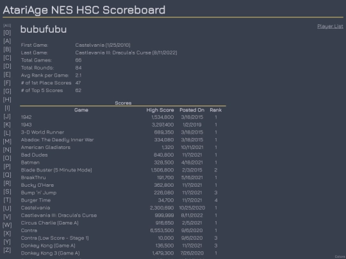Open the American Gladiators game entry
The image size is (346, 259).
[x=45, y=147]
